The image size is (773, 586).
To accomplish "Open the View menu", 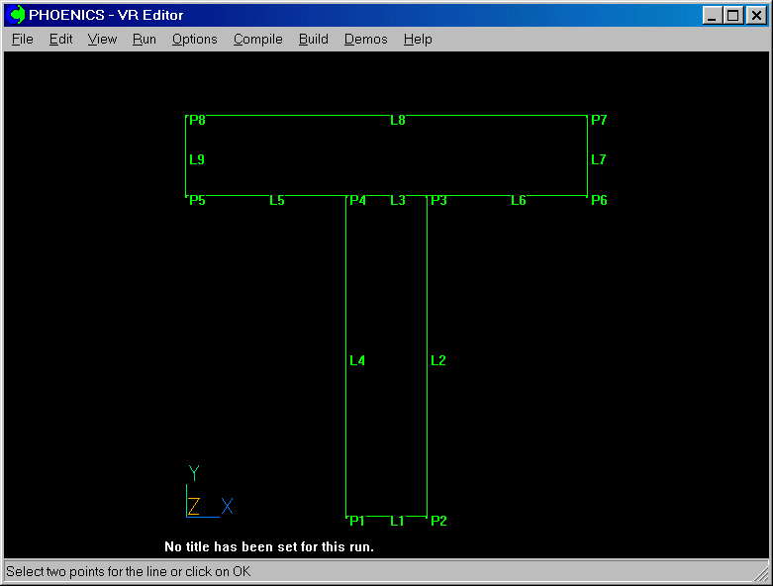I will tap(102, 40).
